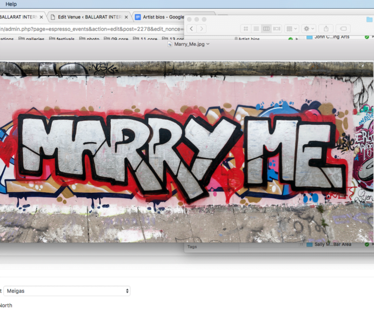Click the Finder back navigation arrow

click(191, 29)
